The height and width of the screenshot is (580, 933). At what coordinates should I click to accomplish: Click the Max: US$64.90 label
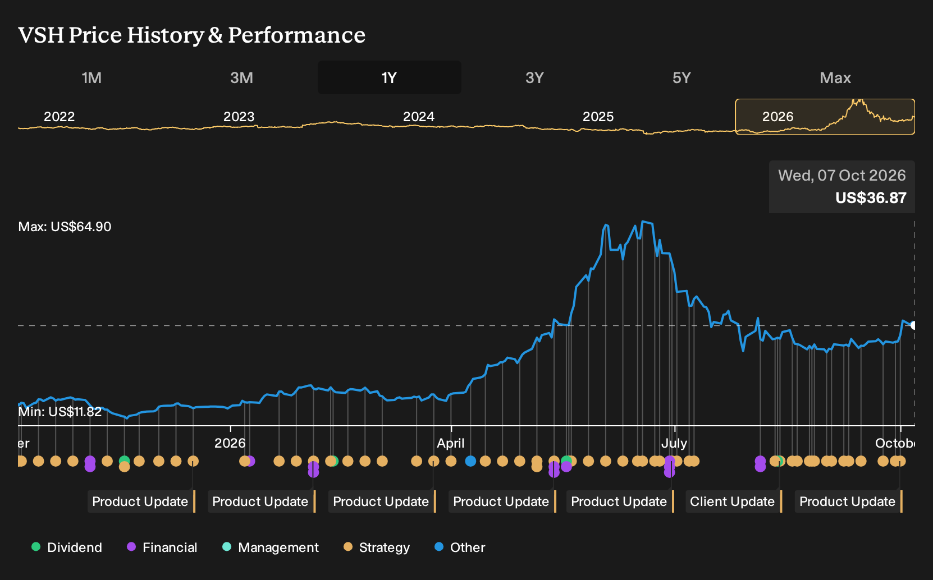coord(65,227)
